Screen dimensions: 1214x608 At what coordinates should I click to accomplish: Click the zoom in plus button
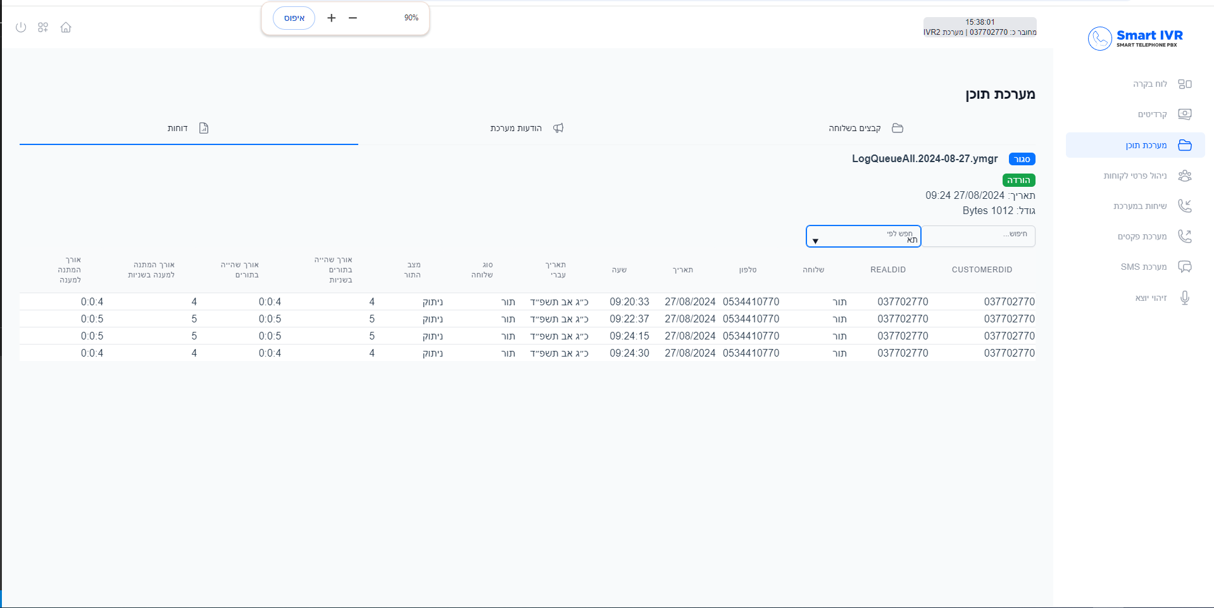(x=331, y=18)
